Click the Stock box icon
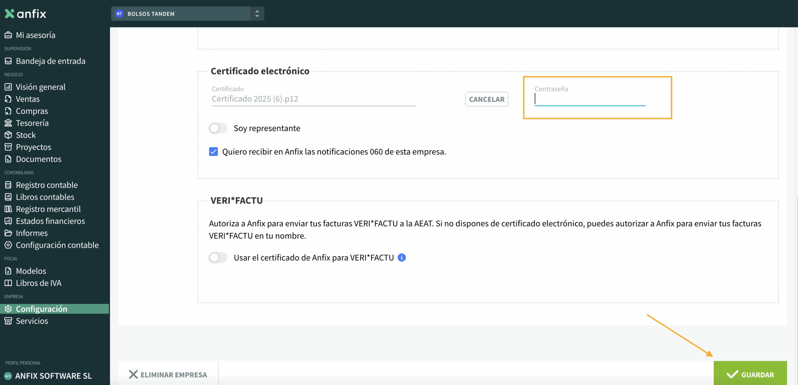Screen dimensions: 798x385 point(8,135)
